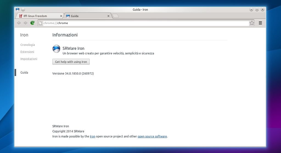Go to Estensioni in the sidebar
Viewport: 281px width, 153px height.
pos(27,52)
